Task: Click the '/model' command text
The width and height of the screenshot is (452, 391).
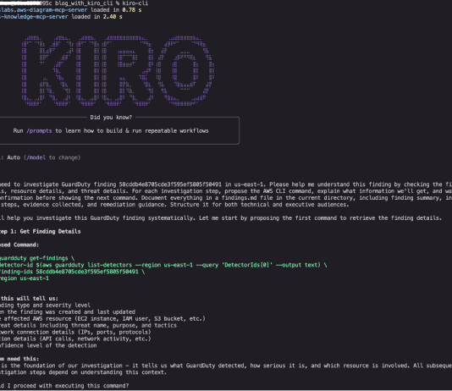Action: point(36,157)
